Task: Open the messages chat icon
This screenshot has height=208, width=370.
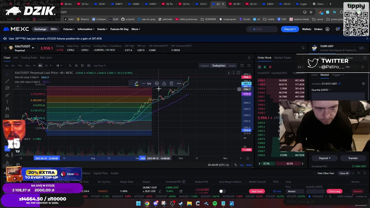Action: (338, 29)
